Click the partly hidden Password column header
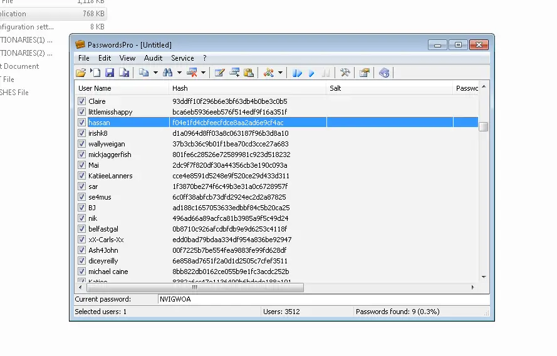Screen dimensions: 557x356 click(x=466, y=88)
